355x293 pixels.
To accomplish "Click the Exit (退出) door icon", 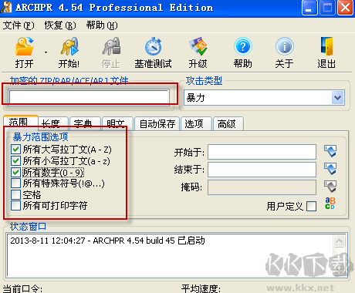I will (326, 46).
